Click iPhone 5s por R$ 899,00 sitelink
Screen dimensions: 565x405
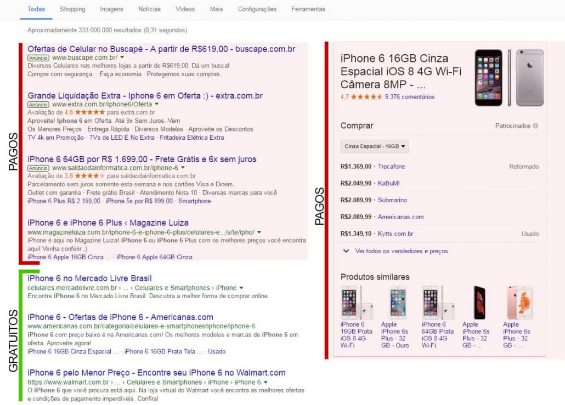coord(139,201)
